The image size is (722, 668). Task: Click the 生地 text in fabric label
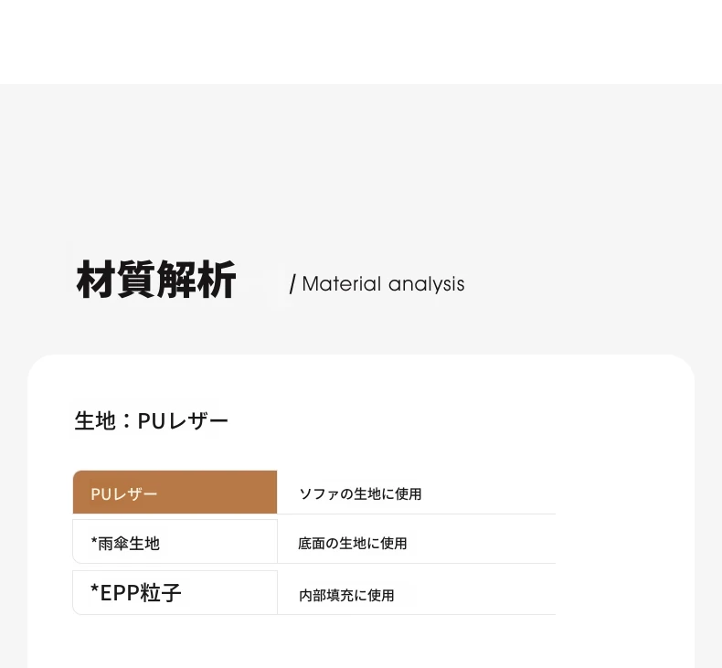coord(95,420)
